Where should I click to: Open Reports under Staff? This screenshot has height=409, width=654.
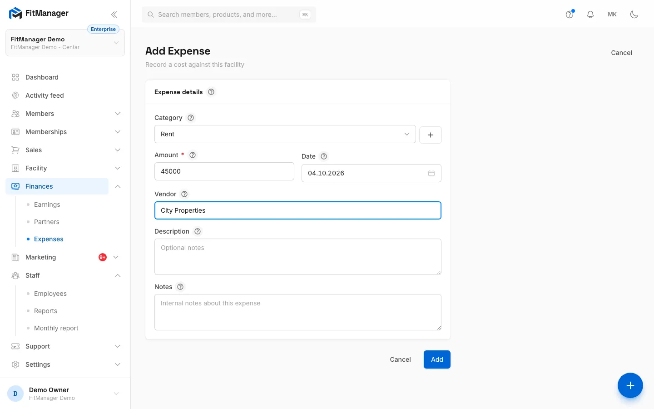45,311
